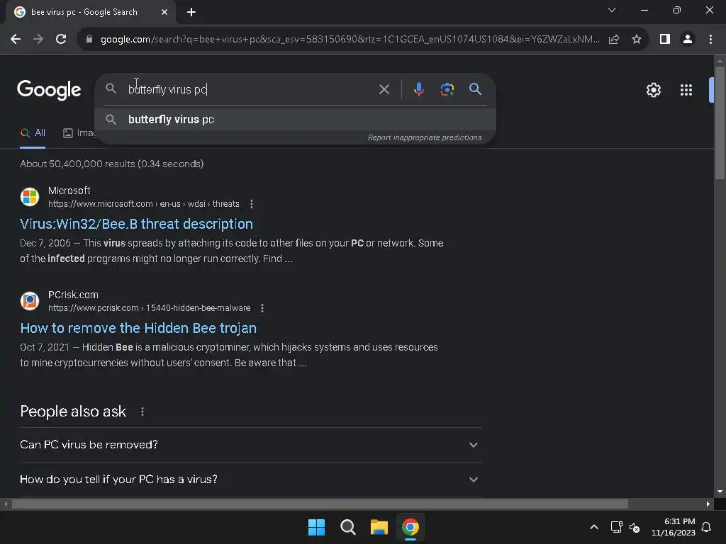This screenshot has height=544, width=726.
Task: Report inappropriate predictions link
Action: 425,137
